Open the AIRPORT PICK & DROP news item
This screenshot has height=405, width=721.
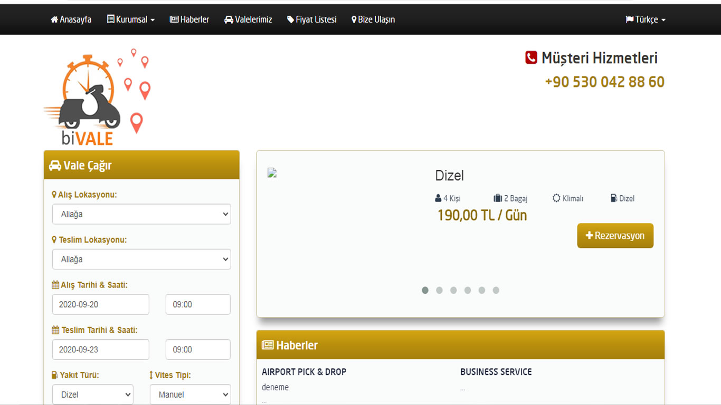click(x=304, y=372)
